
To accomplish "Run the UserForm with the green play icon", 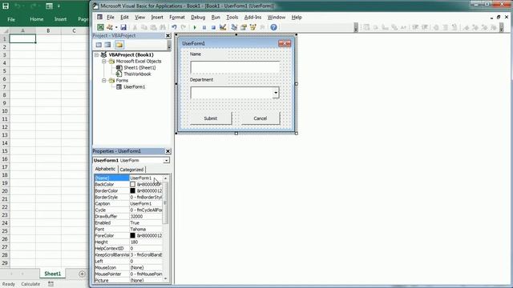I will (195, 27).
